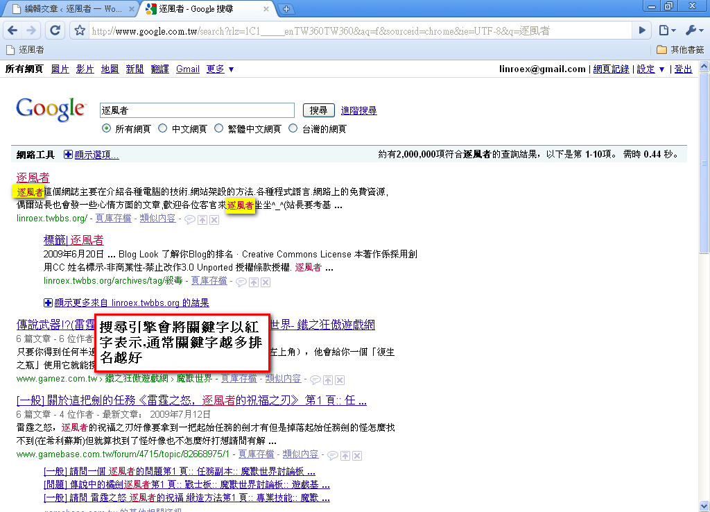Screen dimensions: 710x512
Task: Select the 所有網頁 radio button
Action: click(106, 128)
